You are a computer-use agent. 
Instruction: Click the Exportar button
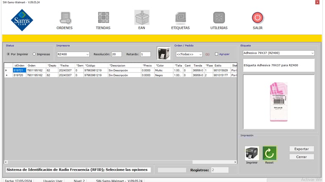click(x=302, y=149)
